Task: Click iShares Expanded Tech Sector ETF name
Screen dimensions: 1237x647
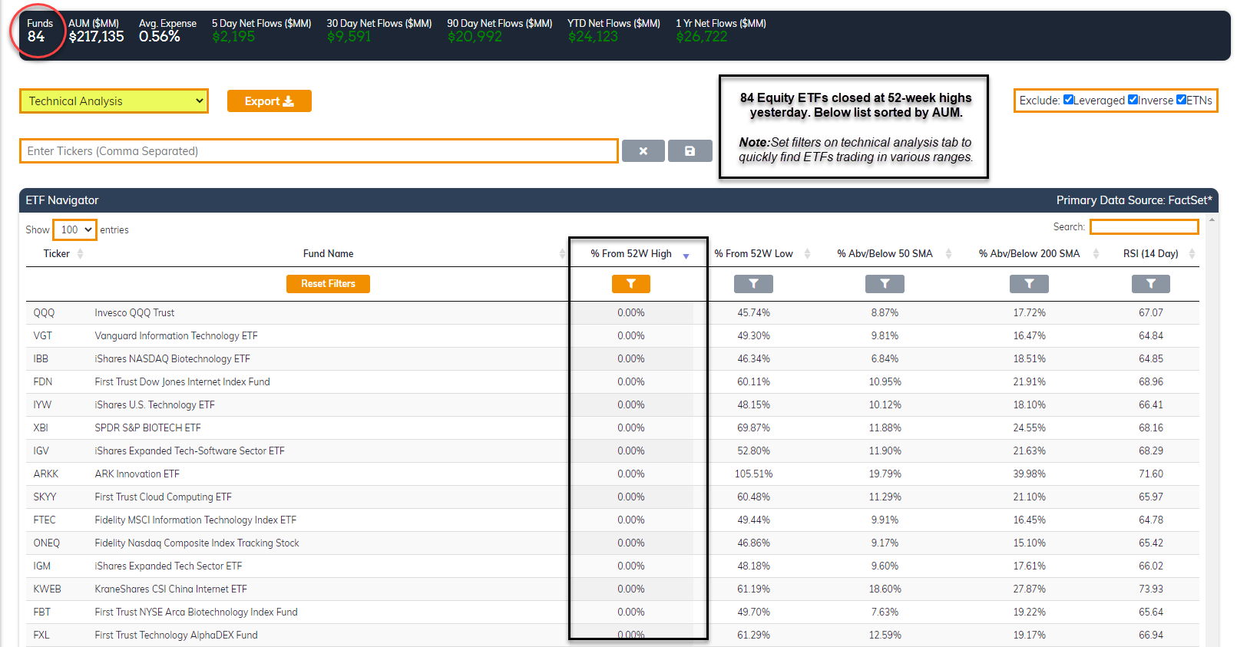Action: point(168,566)
